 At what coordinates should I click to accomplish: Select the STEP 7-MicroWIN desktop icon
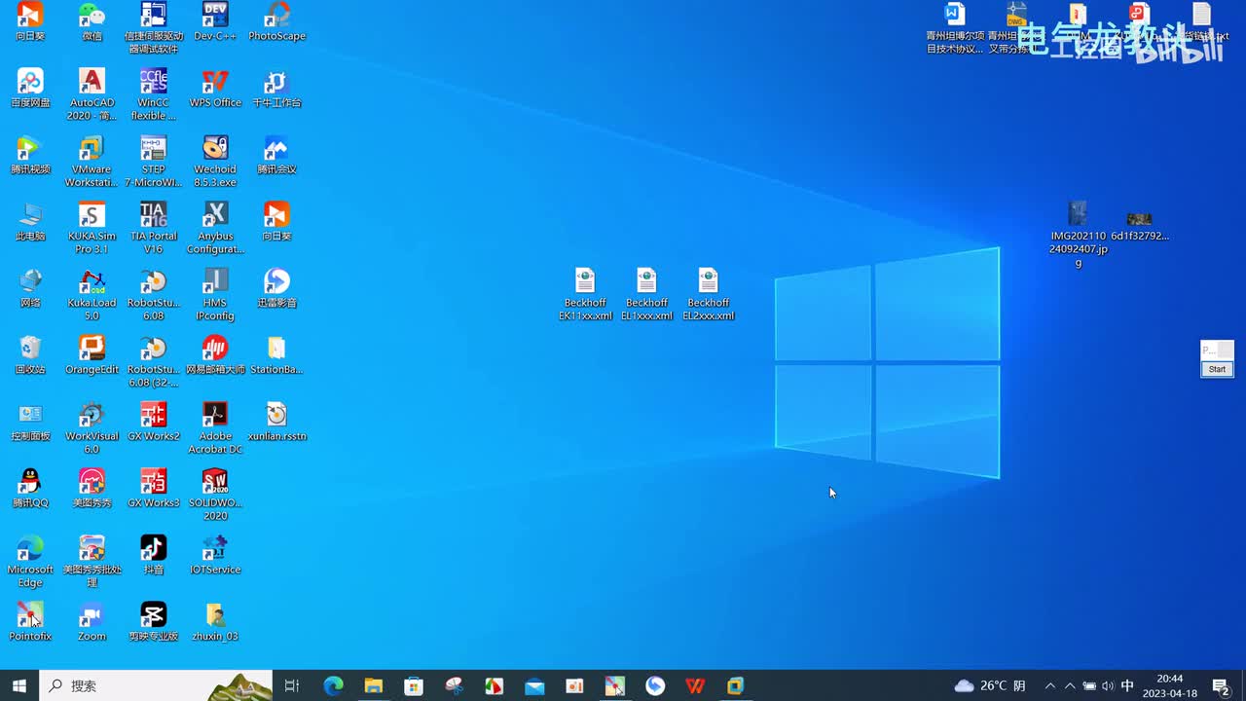pos(154,162)
